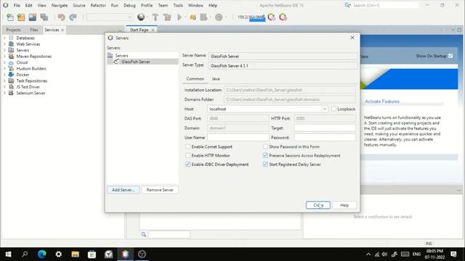
Task: Click the Save All toolbar icon
Action: 44,17
